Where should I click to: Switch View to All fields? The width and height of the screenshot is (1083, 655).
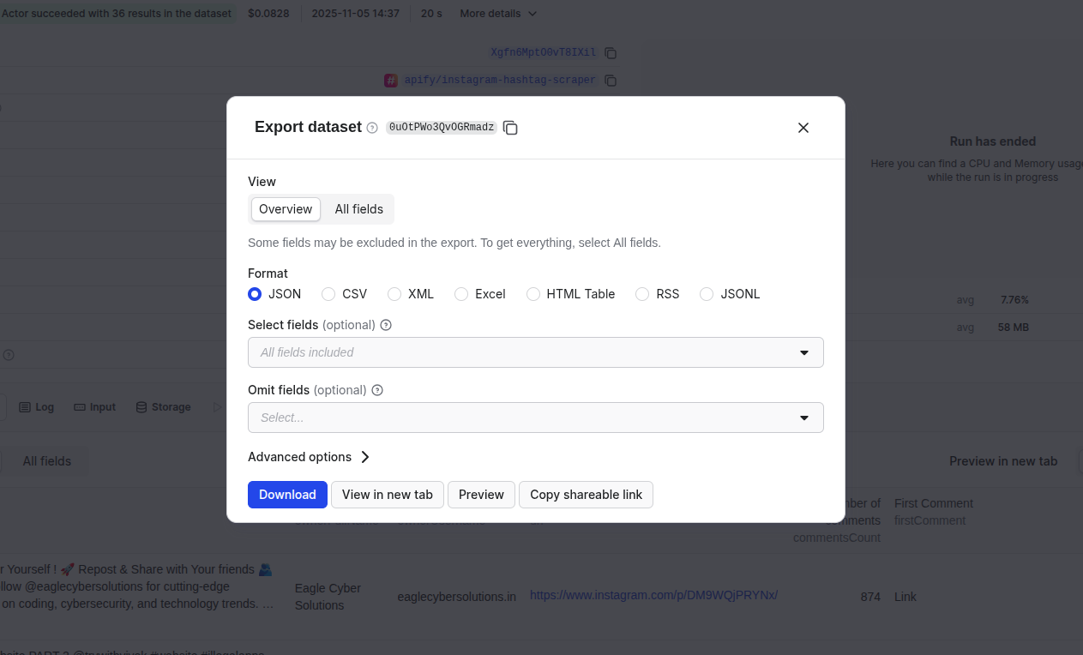click(358, 209)
